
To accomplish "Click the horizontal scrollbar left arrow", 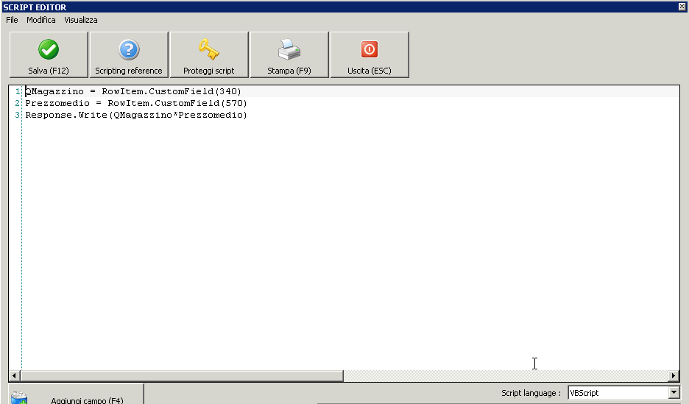I will click(14, 375).
